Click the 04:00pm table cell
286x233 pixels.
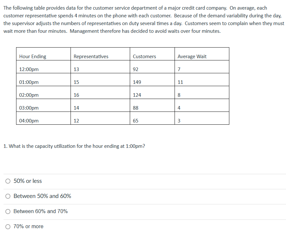point(29,121)
